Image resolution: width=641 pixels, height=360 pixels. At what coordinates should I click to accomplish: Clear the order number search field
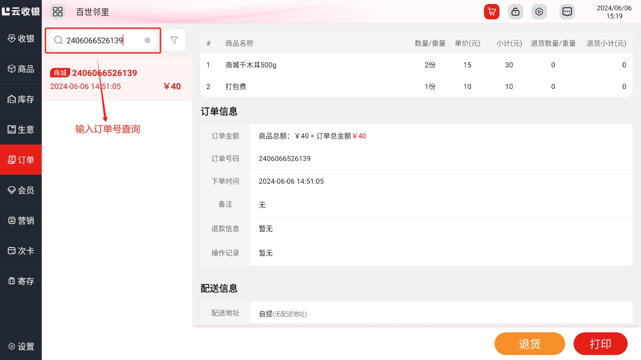(147, 41)
